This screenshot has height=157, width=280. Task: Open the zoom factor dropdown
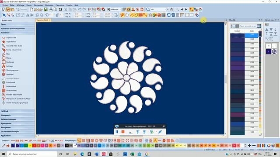coord(165,10)
